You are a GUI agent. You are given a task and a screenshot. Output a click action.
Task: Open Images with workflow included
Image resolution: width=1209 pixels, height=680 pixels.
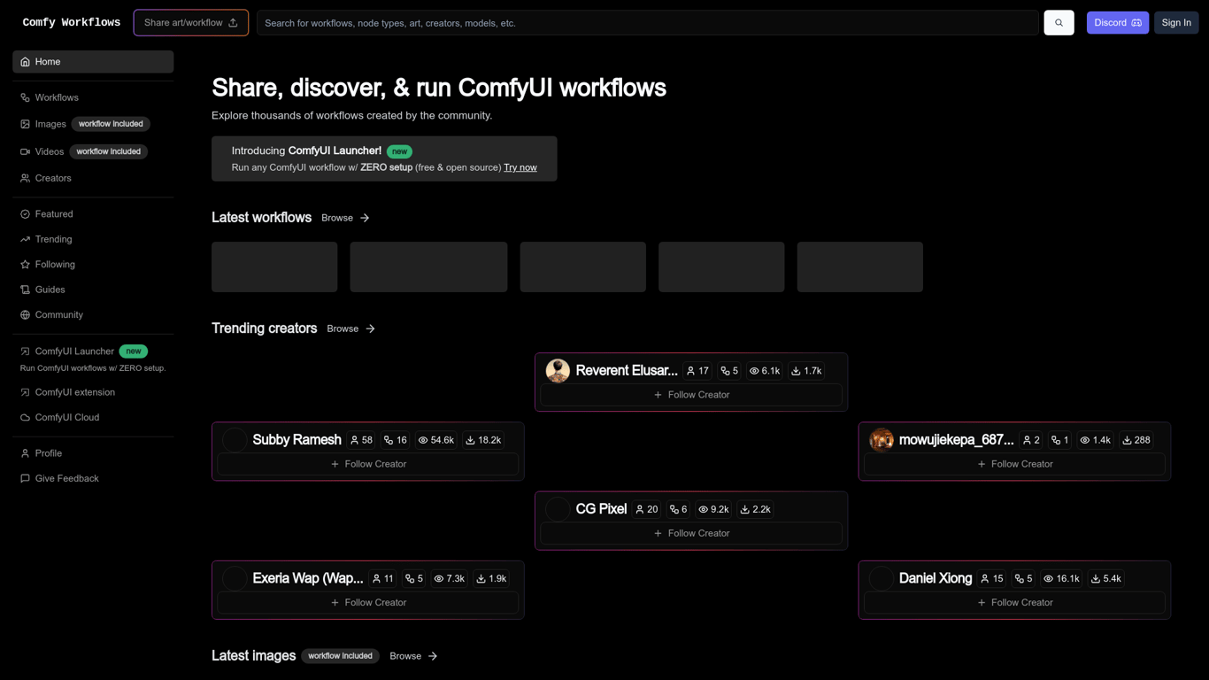50,124
